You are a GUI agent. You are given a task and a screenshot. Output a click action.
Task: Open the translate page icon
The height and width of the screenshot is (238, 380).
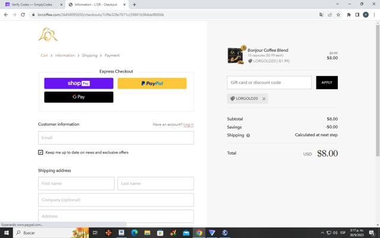click(321, 14)
